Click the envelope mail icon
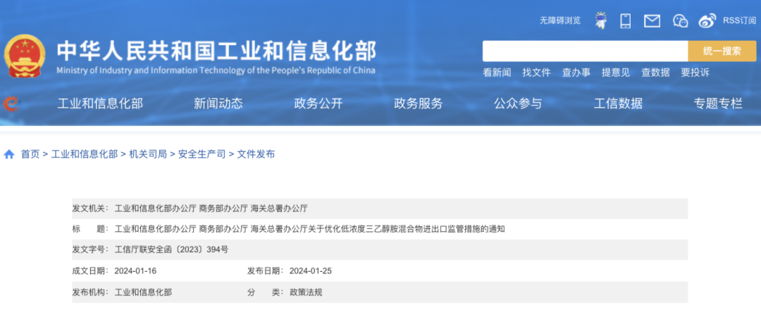Viewport: 761px width, 312px height. [x=652, y=20]
